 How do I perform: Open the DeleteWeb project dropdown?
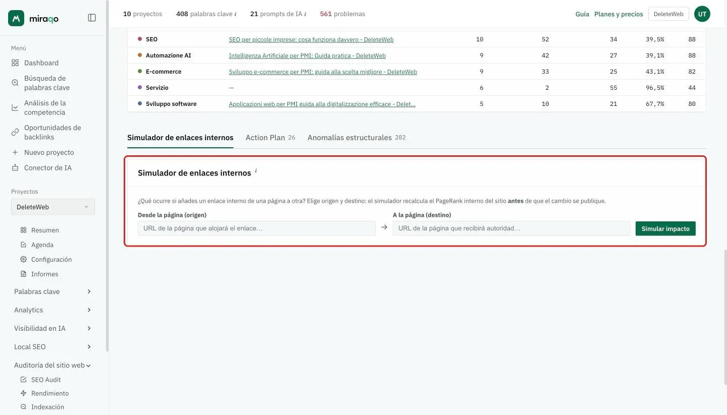(53, 207)
